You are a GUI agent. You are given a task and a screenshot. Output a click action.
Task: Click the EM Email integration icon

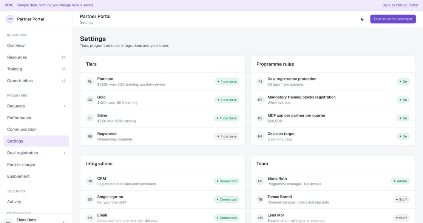(90, 218)
